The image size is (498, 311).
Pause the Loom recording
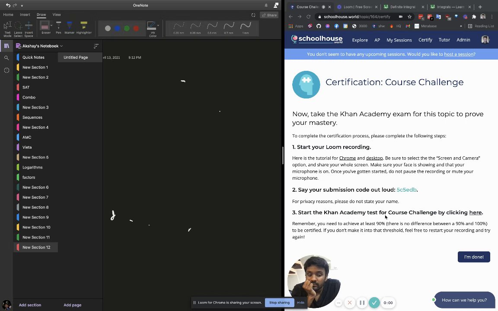(362, 303)
